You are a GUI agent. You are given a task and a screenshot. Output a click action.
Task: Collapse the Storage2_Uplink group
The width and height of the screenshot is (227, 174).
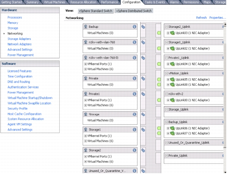point(167,27)
